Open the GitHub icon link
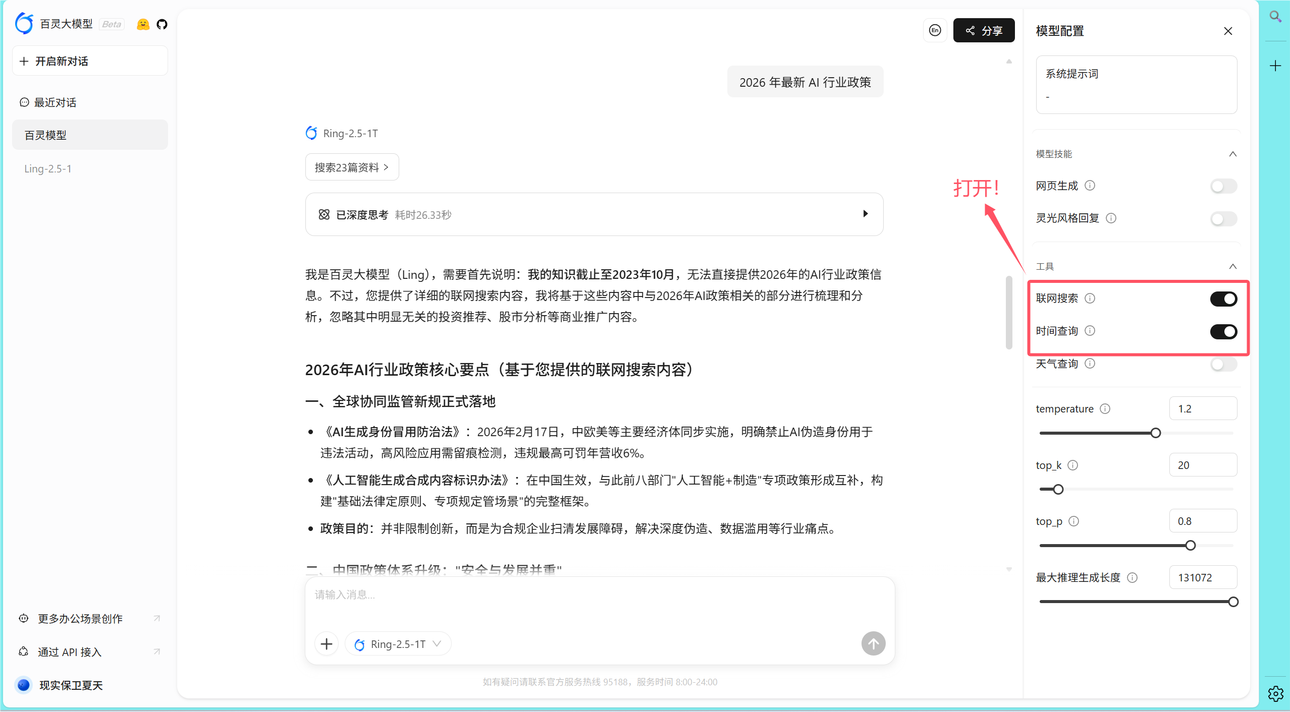Screen dimensions: 1290x712 [x=162, y=24]
